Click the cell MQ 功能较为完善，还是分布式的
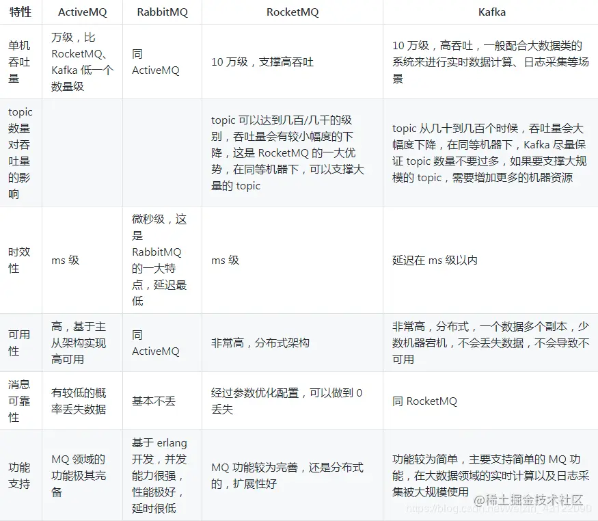Viewport: 598px width, 521px height. point(293,475)
